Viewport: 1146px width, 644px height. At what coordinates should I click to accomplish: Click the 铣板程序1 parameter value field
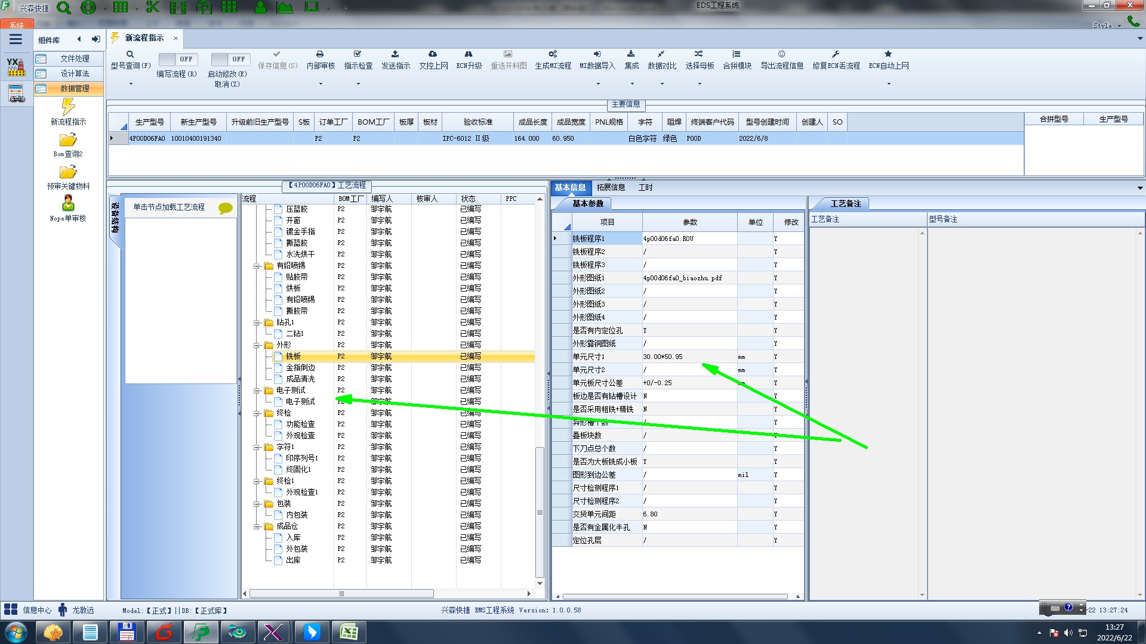coord(689,239)
